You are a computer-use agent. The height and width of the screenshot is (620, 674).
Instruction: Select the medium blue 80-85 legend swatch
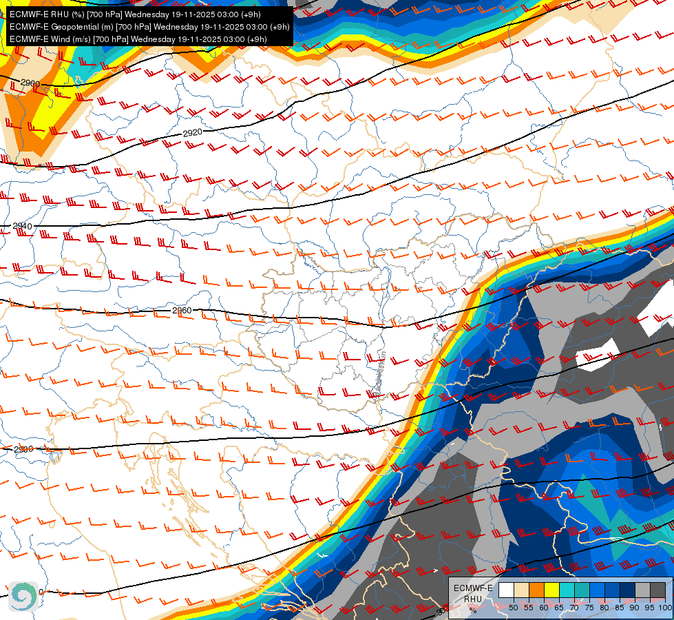(x=612, y=590)
